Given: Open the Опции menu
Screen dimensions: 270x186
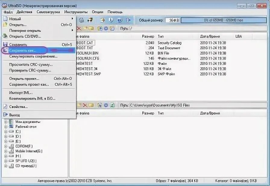Looking at the screenshot, I should tap(97, 12).
